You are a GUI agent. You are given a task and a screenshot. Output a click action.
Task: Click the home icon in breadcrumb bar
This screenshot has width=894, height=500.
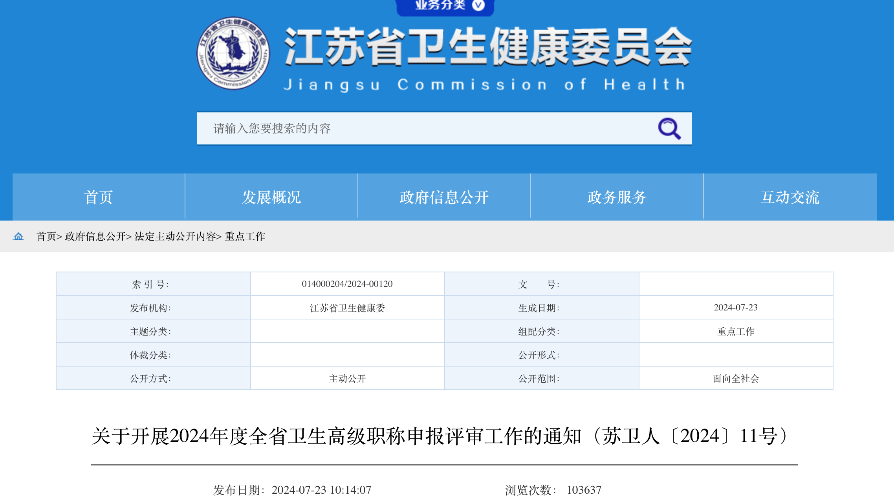coord(18,236)
